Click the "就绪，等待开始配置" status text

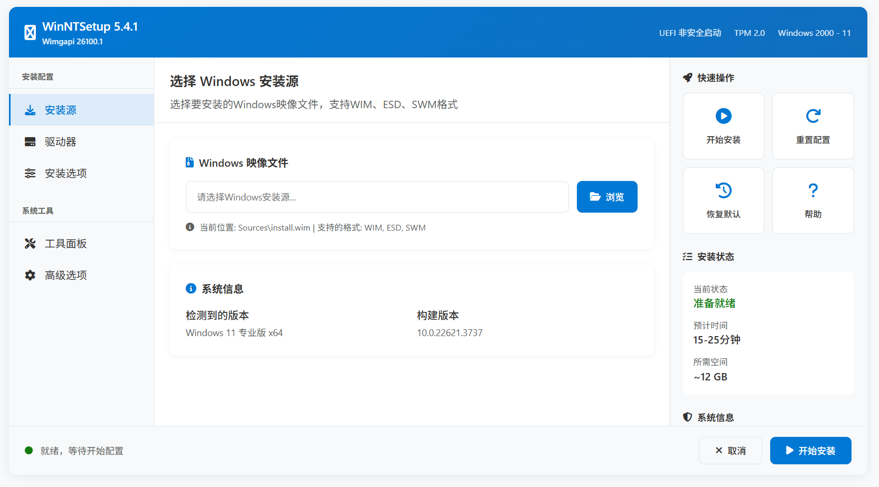(x=82, y=451)
